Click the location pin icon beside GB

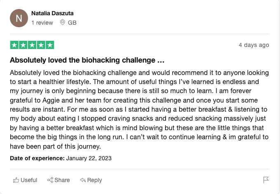pos(63,23)
